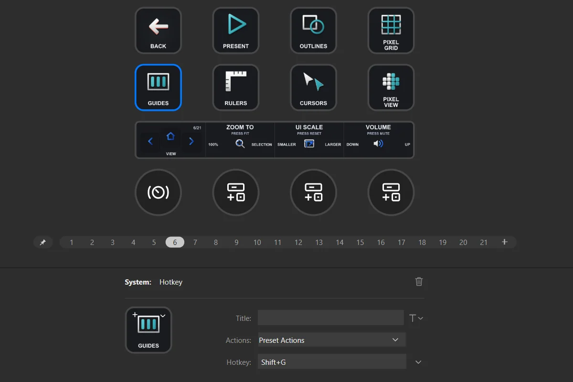Image resolution: width=573 pixels, height=382 pixels.
Task: Delete the action with trash icon
Action: coord(419,282)
